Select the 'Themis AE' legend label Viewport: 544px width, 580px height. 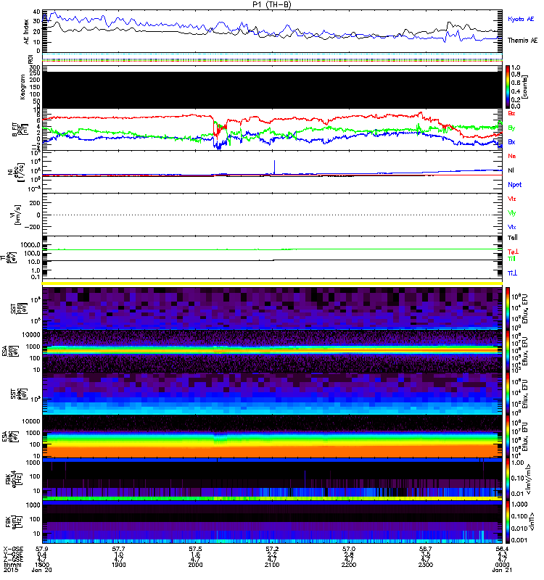(522, 41)
